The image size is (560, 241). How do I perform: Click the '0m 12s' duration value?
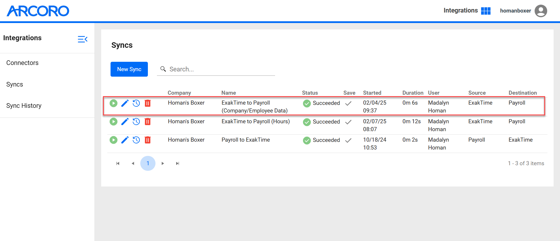(x=412, y=122)
